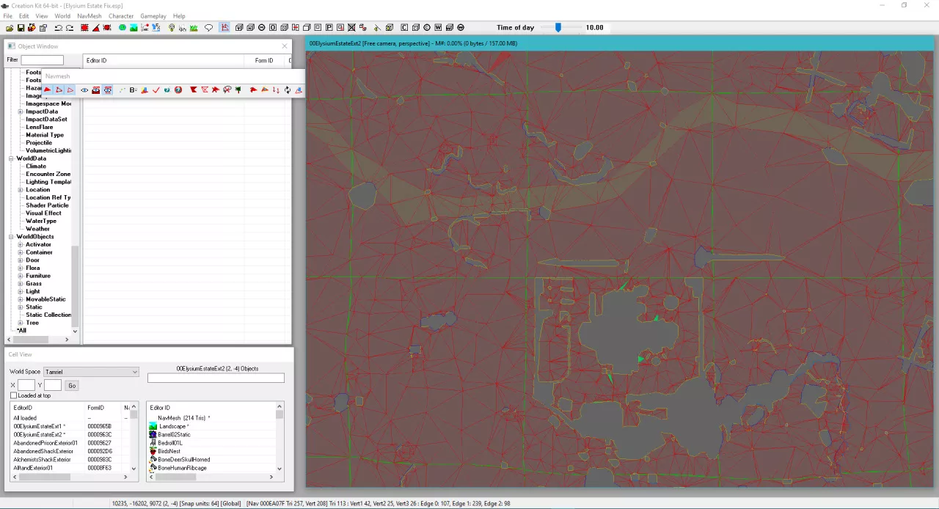Click the Object Window Filter input field
This screenshot has height=509, width=939.
pos(42,60)
